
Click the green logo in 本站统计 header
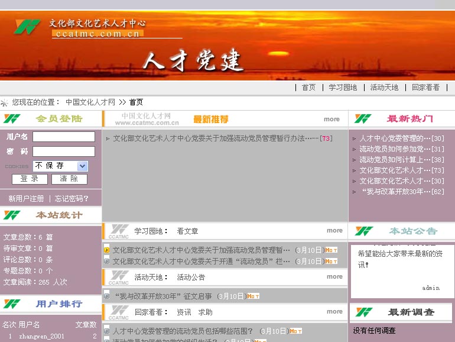click(x=12, y=215)
